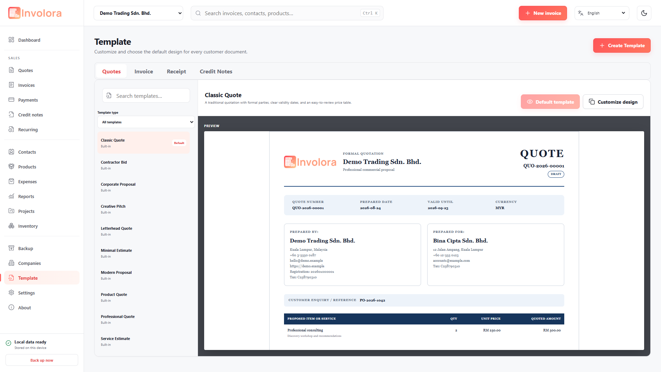The height and width of the screenshot is (372, 661).
Task: Click the Default badge on Classic Quote
Action: [179, 143]
